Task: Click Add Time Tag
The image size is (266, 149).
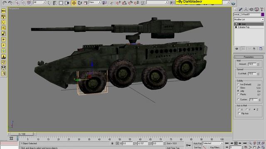Action: click(x=173, y=148)
